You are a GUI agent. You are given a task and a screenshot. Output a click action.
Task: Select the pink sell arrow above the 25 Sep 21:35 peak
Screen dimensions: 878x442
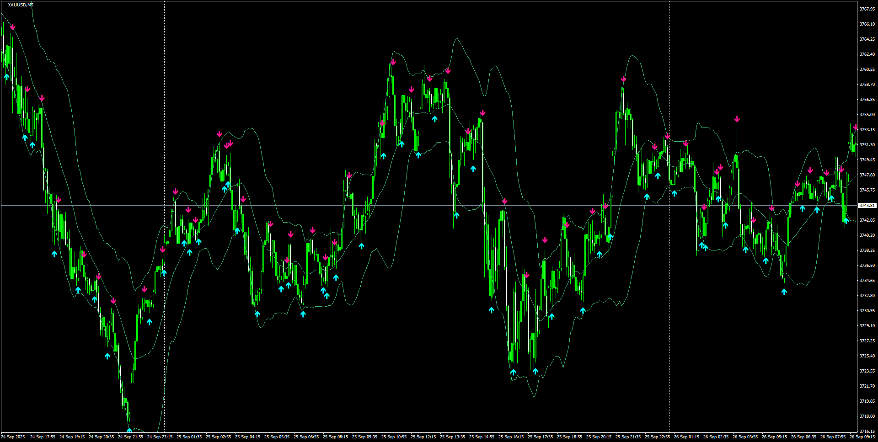[623, 79]
